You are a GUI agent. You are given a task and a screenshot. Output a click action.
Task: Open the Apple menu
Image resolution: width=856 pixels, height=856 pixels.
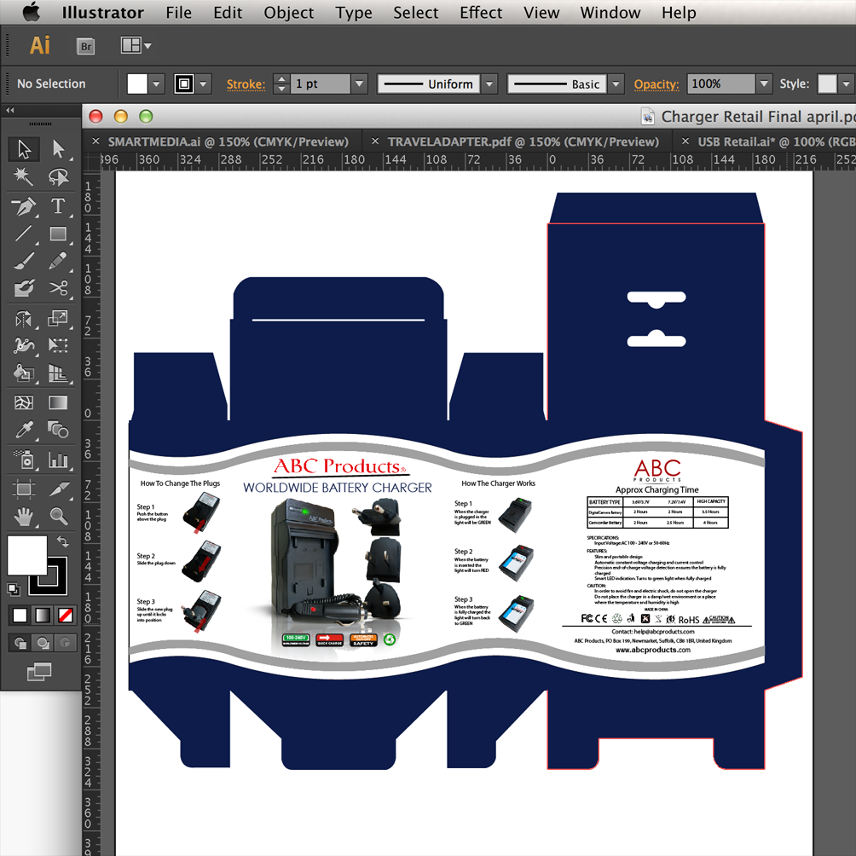[x=31, y=11]
